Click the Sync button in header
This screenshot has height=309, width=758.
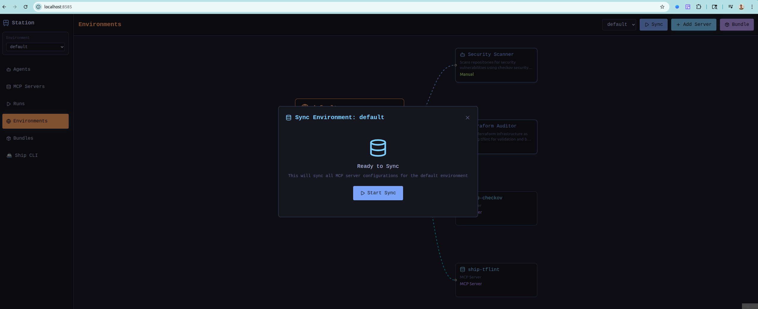653,25
